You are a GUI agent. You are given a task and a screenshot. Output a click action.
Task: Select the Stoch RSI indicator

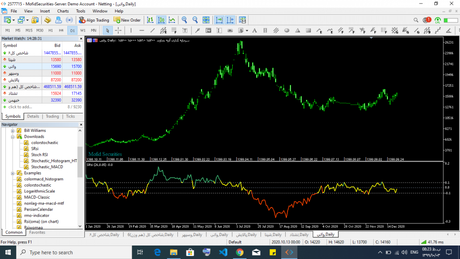[x=40, y=155]
